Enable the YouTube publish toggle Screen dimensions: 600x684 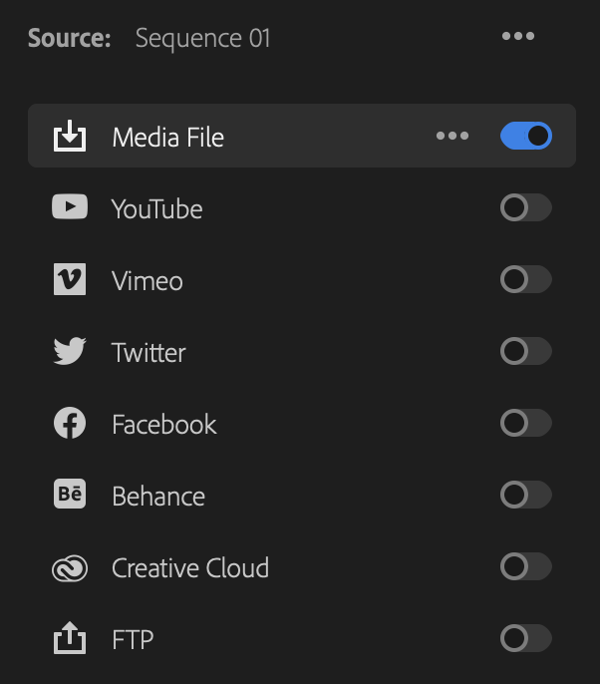click(x=526, y=207)
